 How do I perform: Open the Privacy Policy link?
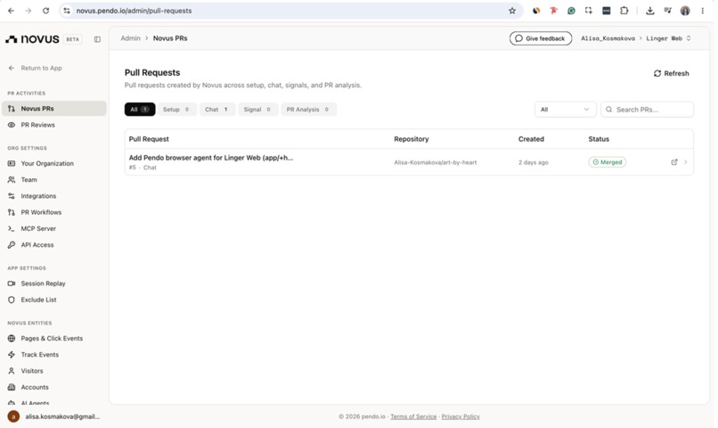click(461, 416)
